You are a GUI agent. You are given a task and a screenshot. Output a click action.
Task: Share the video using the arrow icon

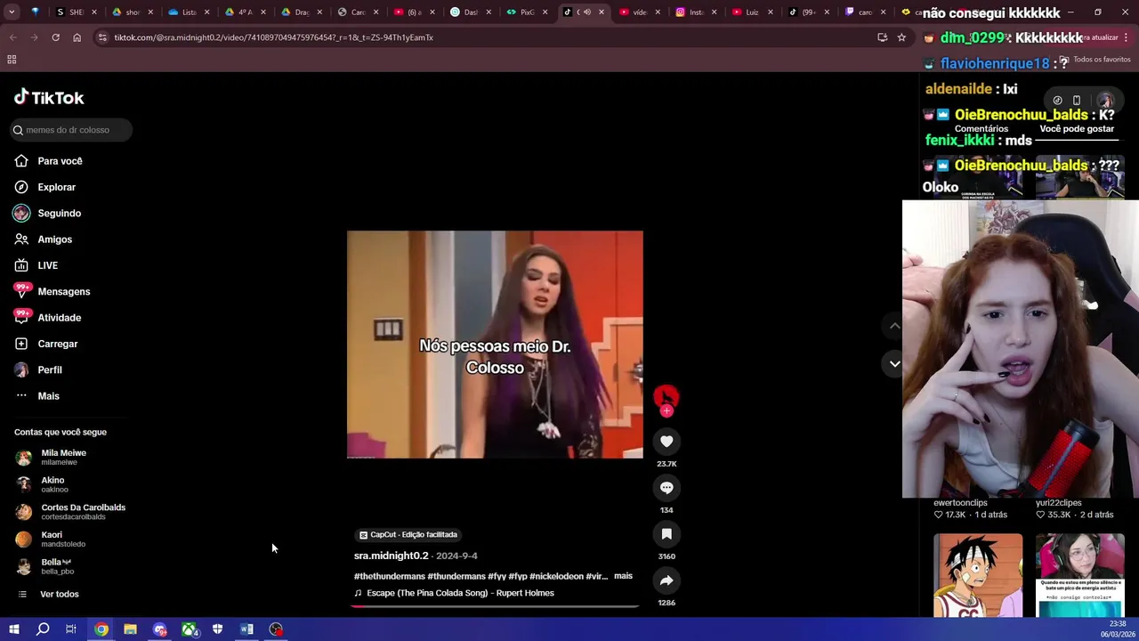click(x=666, y=580)
